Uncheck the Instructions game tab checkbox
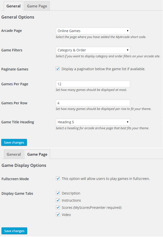This screenshot has height=237, width=163. (x=58, y=200)
